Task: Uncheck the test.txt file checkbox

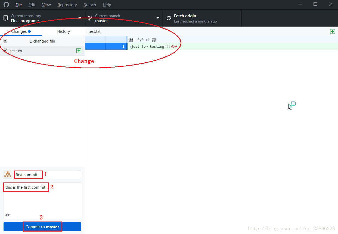Action: (5, 51)
